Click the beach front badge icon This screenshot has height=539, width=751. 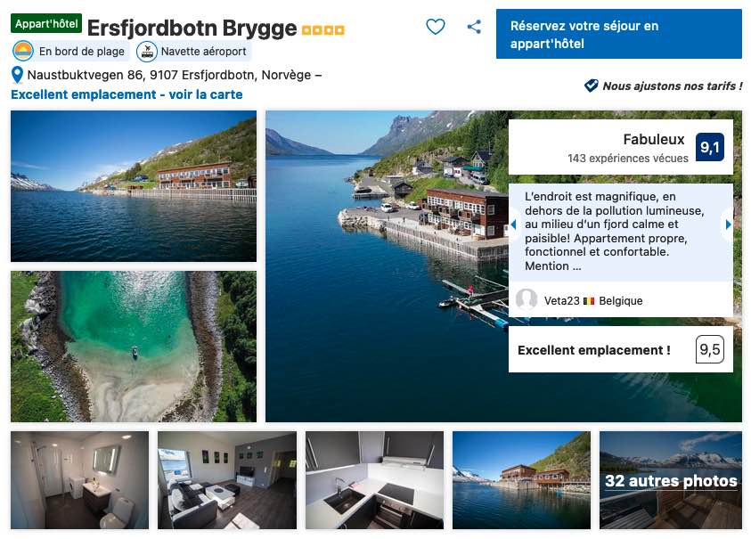click(23, 52)
